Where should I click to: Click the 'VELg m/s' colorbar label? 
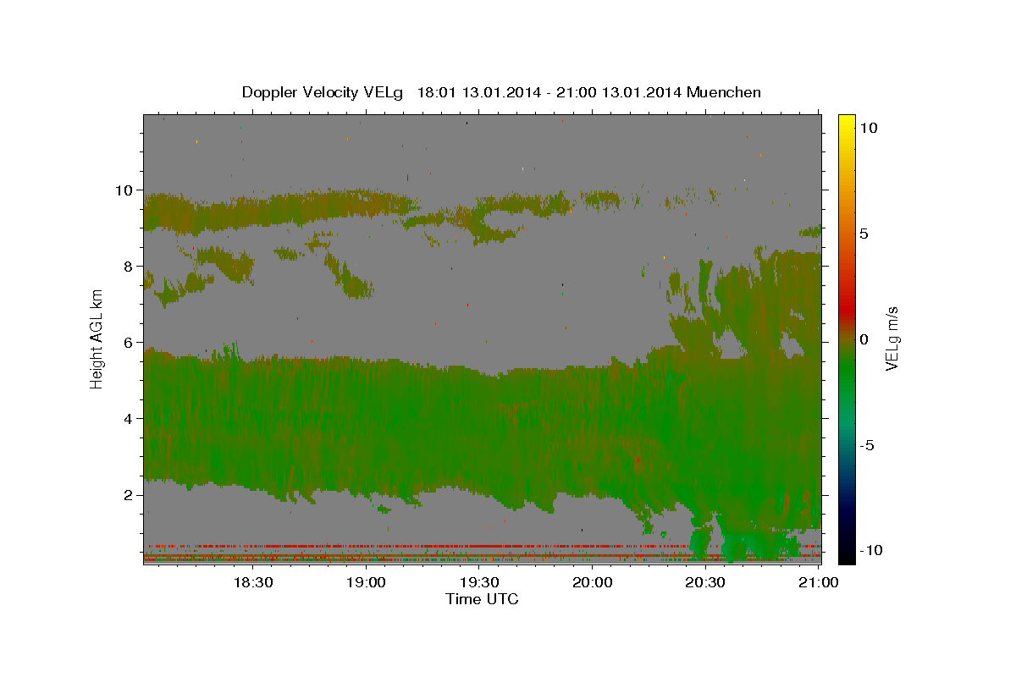click(892, 337)
